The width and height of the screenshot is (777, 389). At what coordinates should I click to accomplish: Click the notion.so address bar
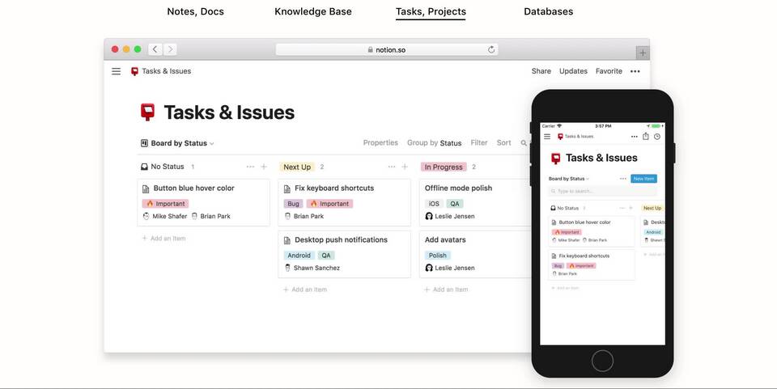point(387,49)
